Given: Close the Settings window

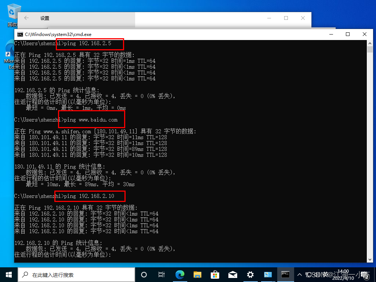Looking at the screenshot, I should [303, 18].
